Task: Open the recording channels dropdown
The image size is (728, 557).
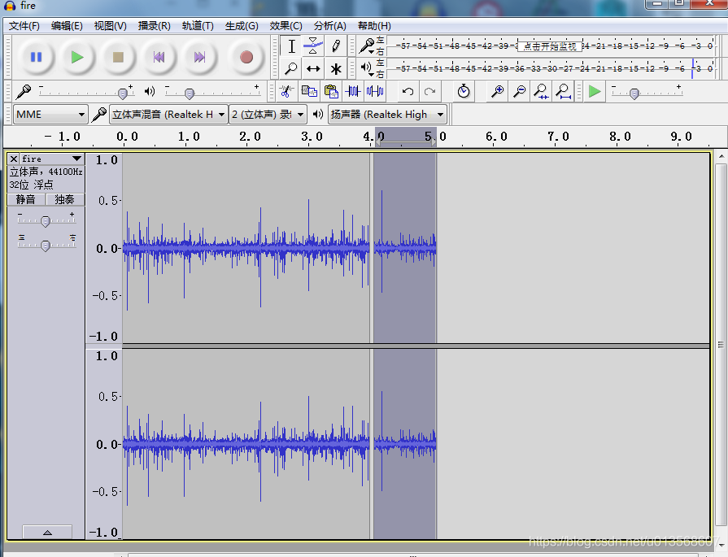Action: 268,114
